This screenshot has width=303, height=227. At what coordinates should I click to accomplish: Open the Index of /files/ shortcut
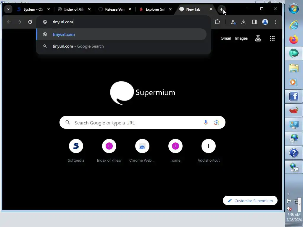point(109,150)
